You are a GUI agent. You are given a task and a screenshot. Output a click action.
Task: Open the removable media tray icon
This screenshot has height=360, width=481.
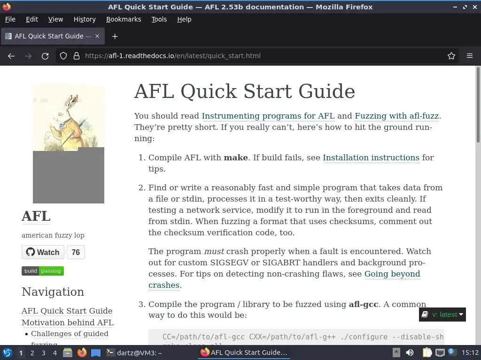click(x=396, y=352)
